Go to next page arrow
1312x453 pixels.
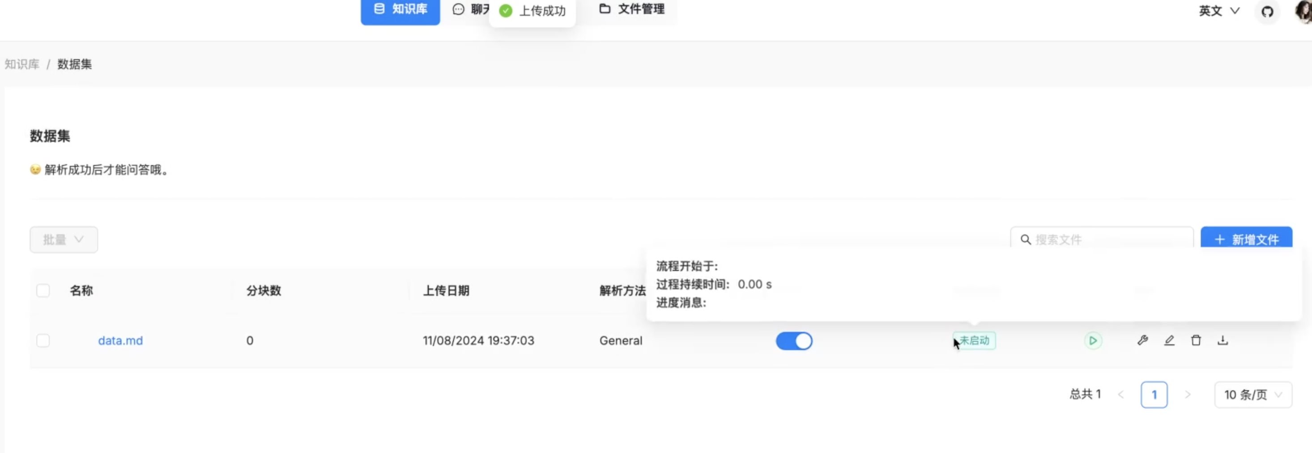tap(1187, 394)
